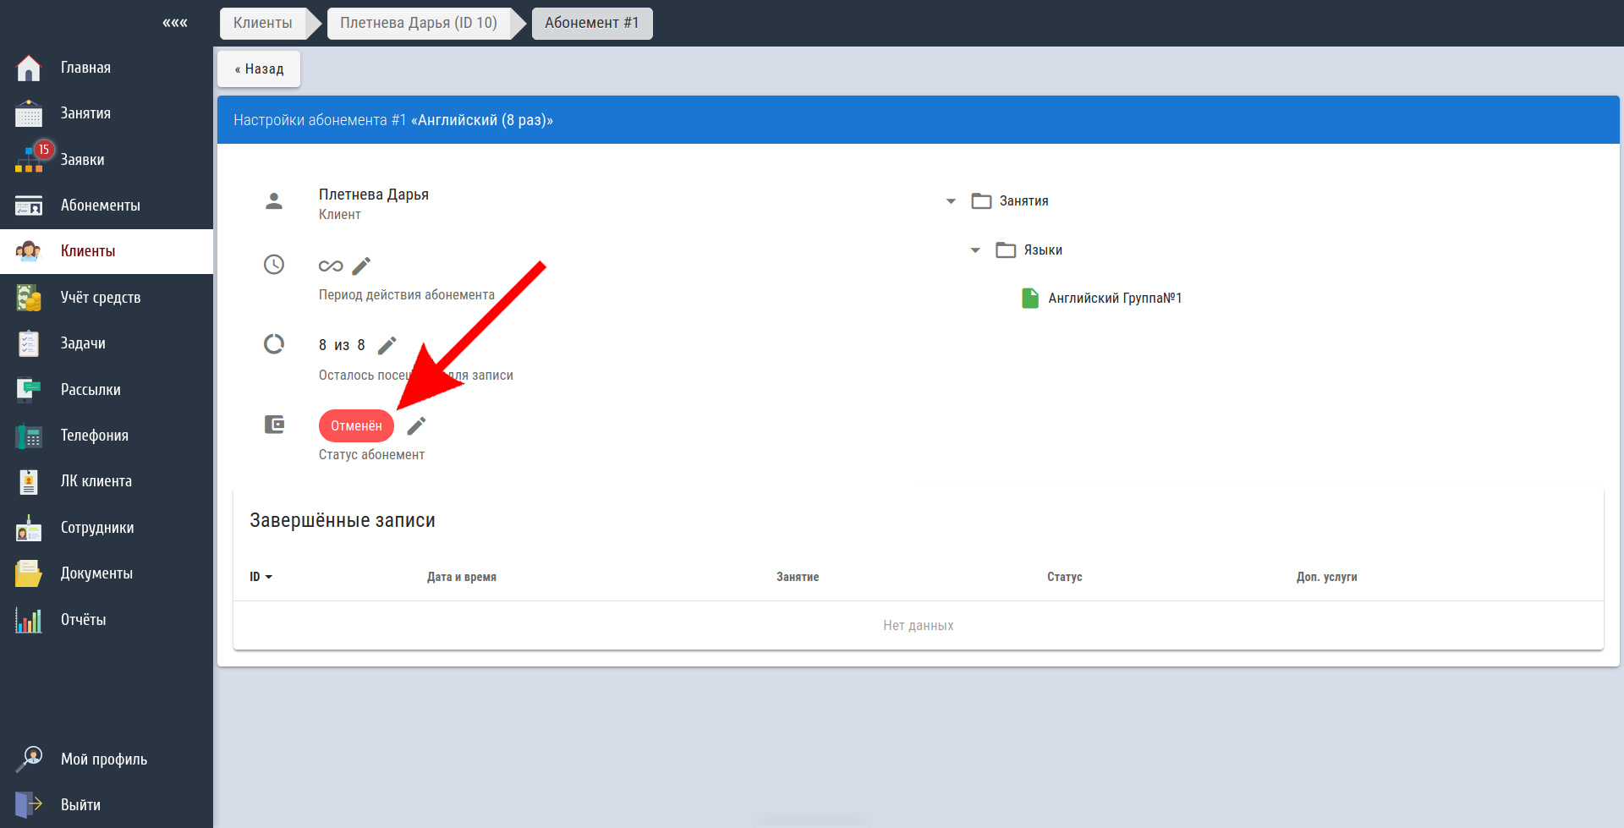Click the Статус column header
1624x828 pixels.
1064,577
